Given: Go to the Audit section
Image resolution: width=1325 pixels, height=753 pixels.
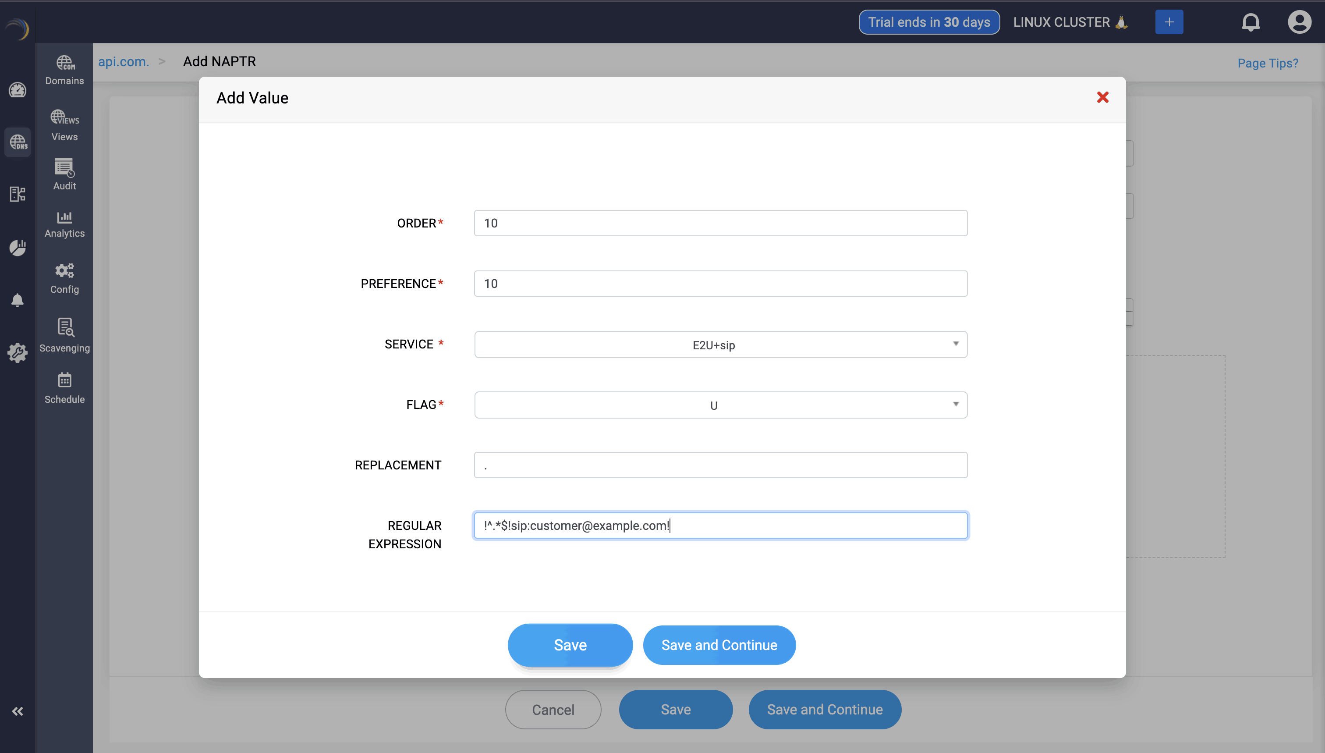Looking at the screenshot, I should point(64,174).
